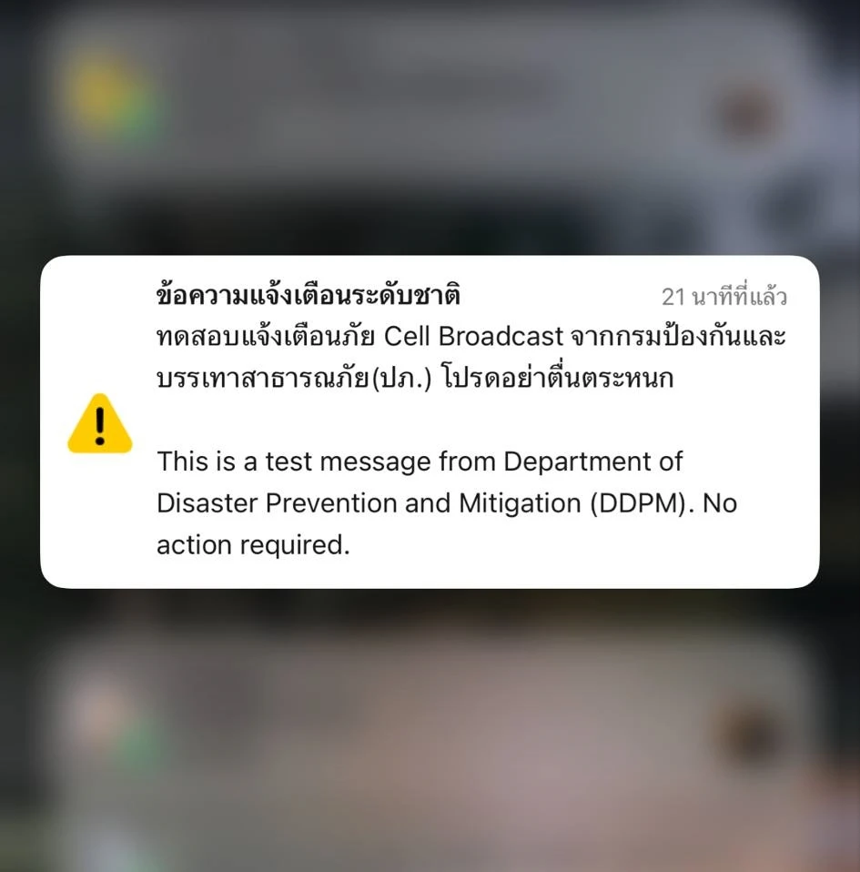Viewport: 860px width, 872px height.
Task: Tap the line ending with action required.
Action: [x=254, y=545]
